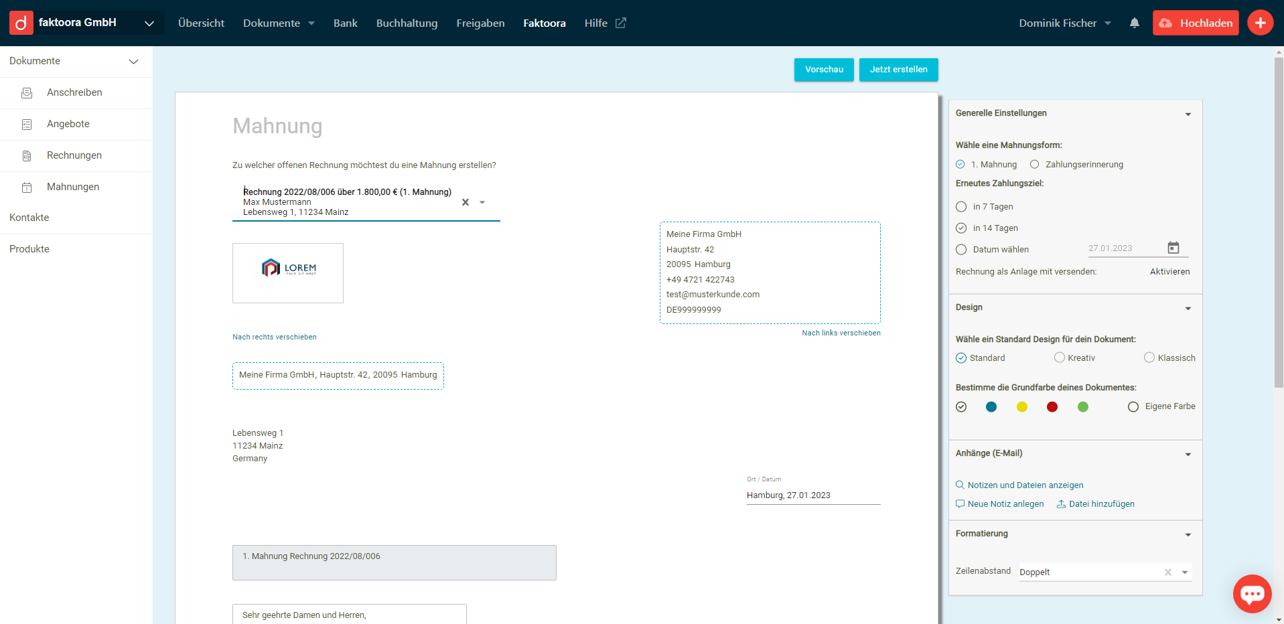Click the Angebote sidebar icon
The image size is (1284, 624).
[x=27, y=125]
